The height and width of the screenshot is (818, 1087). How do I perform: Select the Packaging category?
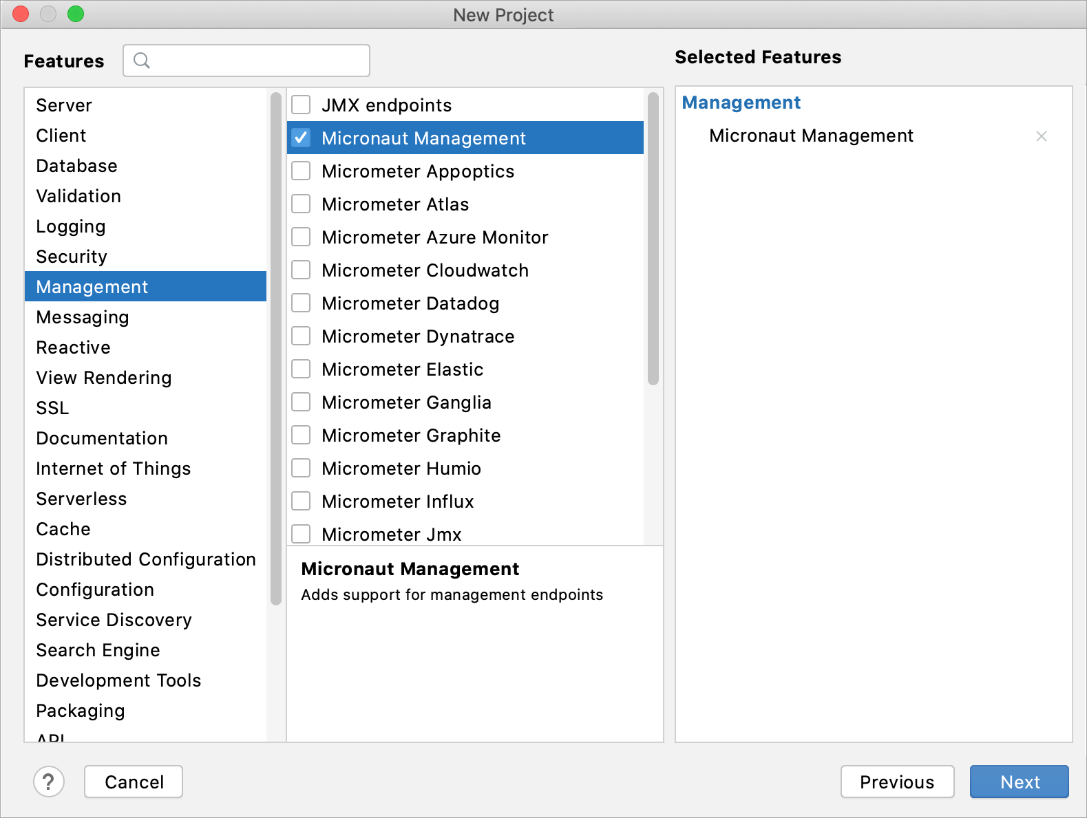coord(145,711)
